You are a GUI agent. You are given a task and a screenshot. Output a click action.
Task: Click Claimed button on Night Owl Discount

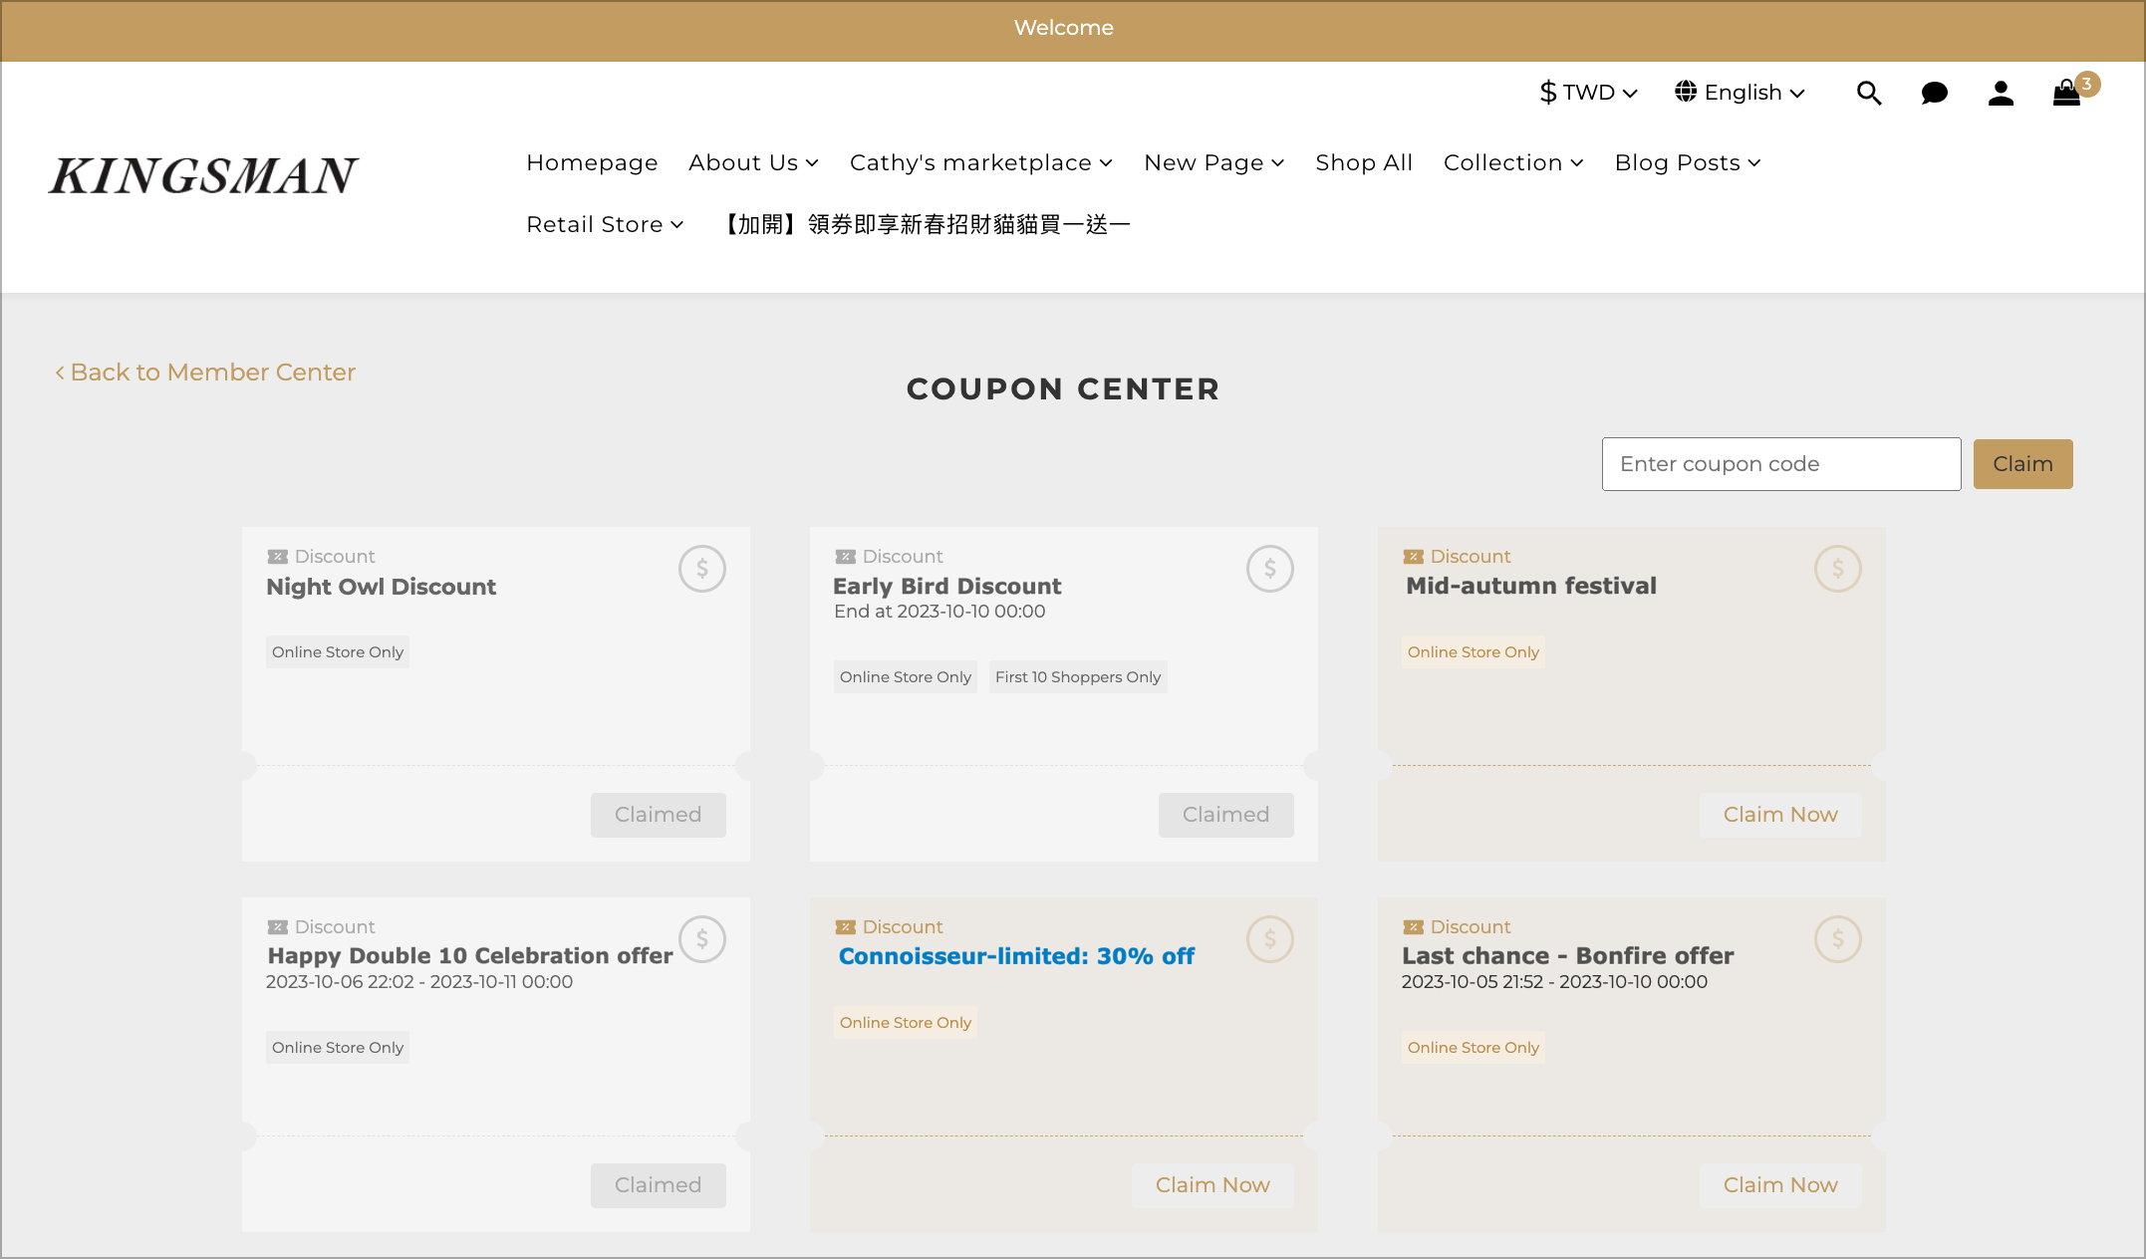[x=658, y=815]
